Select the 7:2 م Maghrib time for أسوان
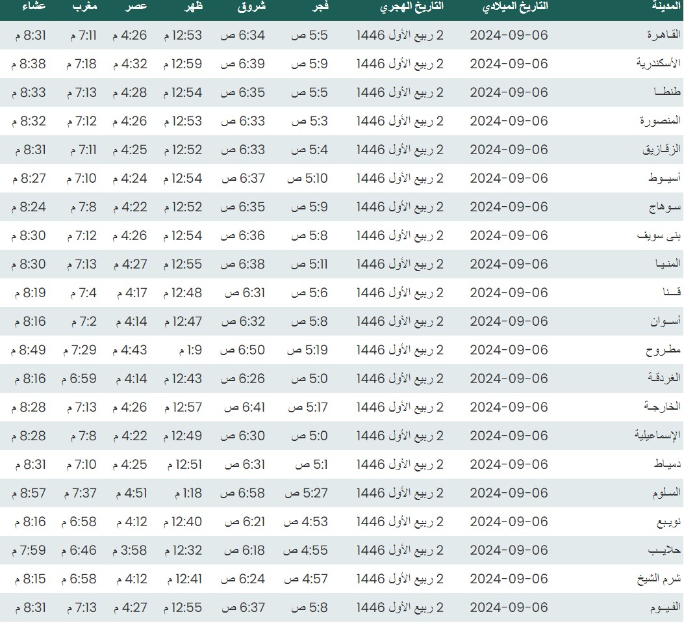This screenshot has width=684, height=623. (x=82, y=321)
